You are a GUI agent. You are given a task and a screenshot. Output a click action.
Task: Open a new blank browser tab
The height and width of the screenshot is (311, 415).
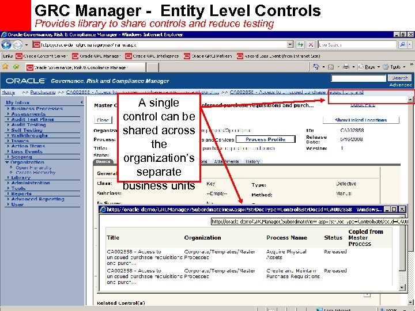click(153, 67)
